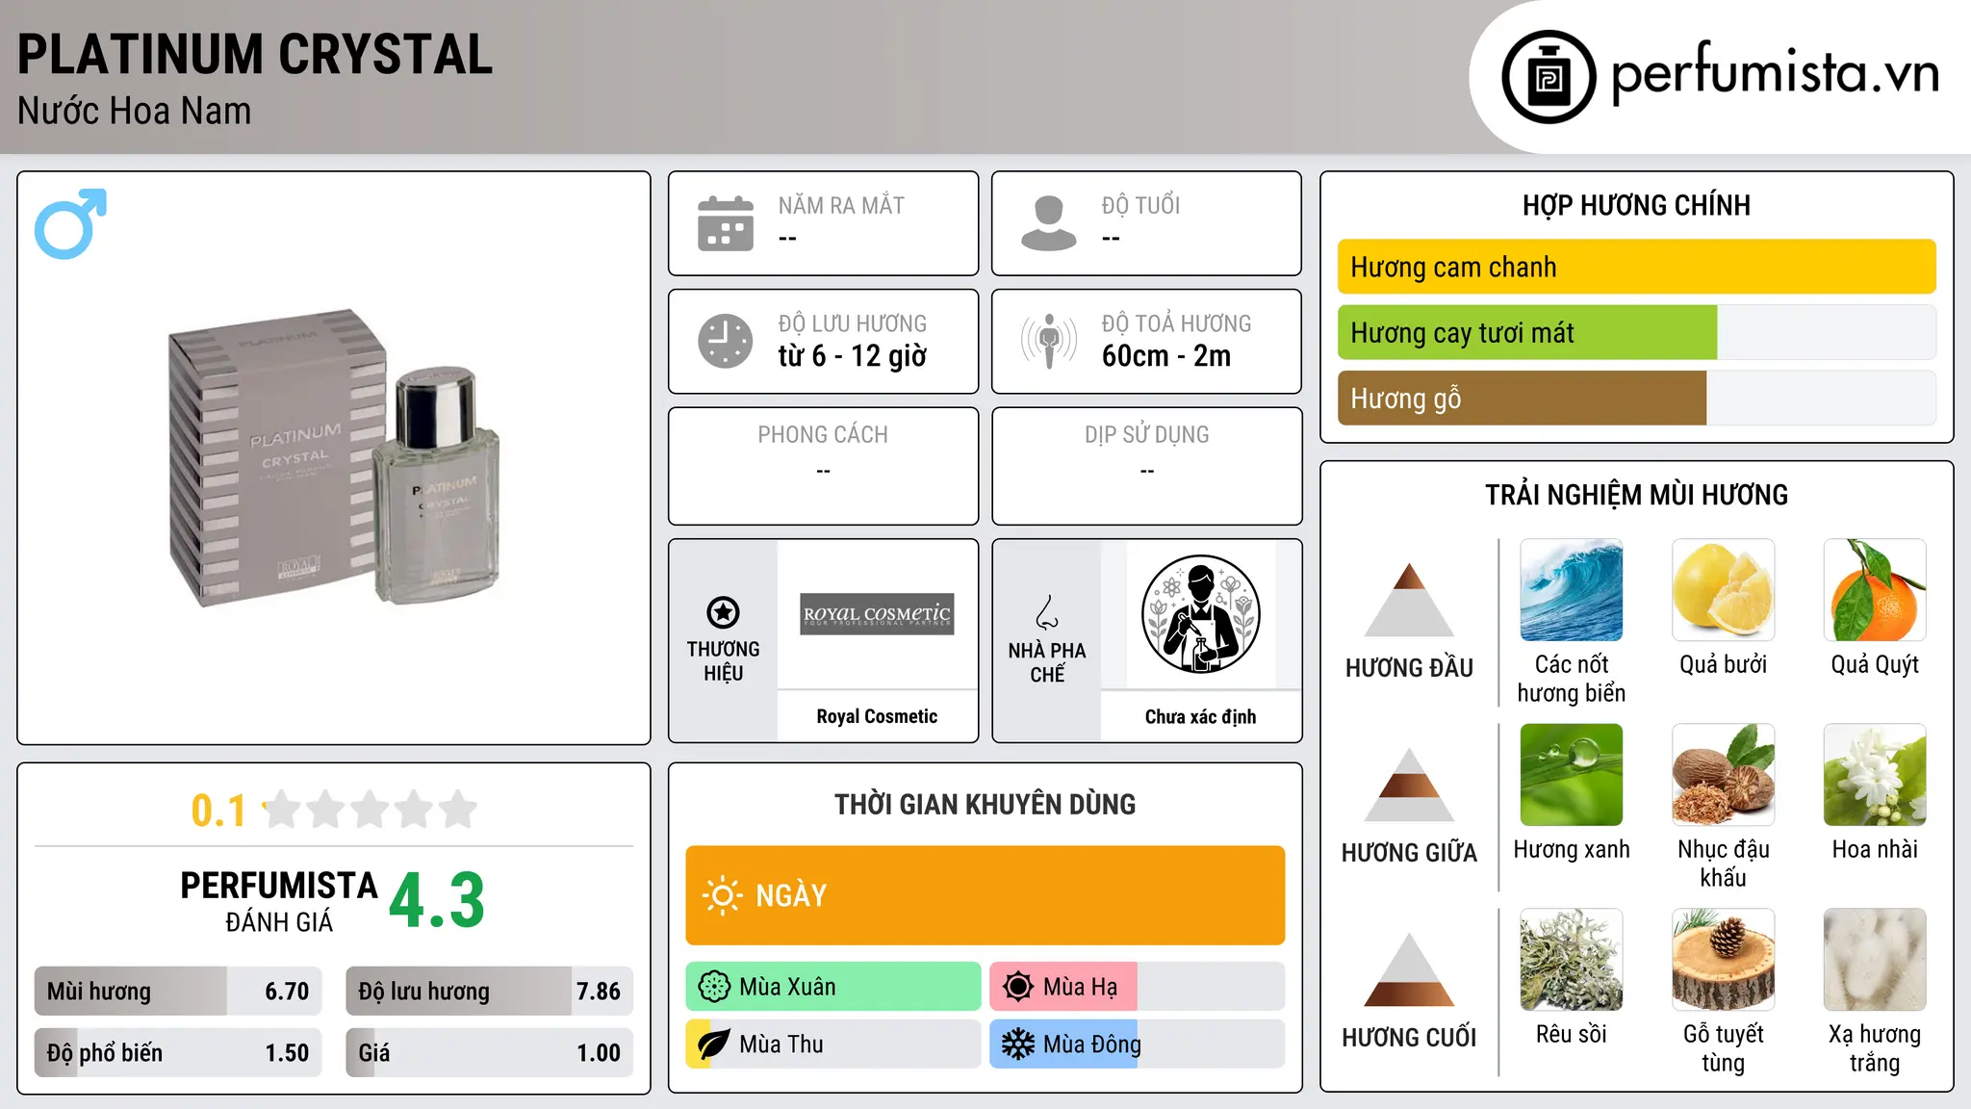Click the calendar icon beside Năm ra mắt
Image resolution: width=1971 pixels, height=1109 pixels.
click(726, 223)
